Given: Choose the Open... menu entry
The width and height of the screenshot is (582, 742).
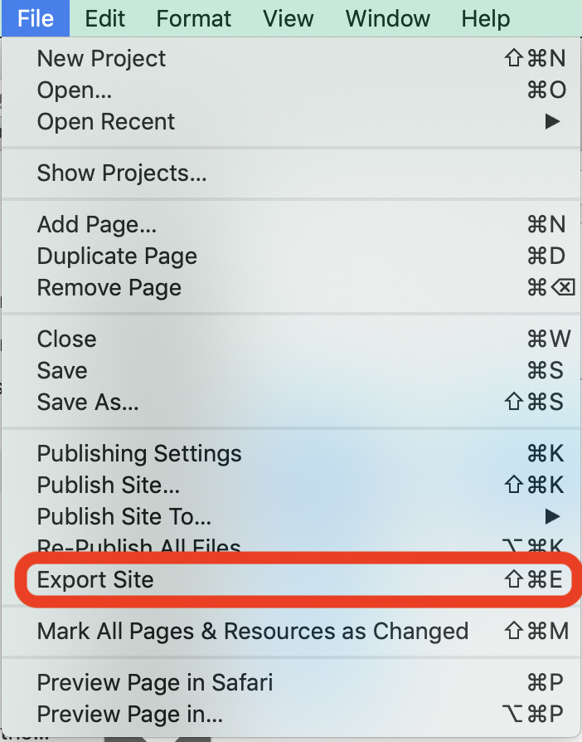Looking at the screenshot, I should click(75, 90).
